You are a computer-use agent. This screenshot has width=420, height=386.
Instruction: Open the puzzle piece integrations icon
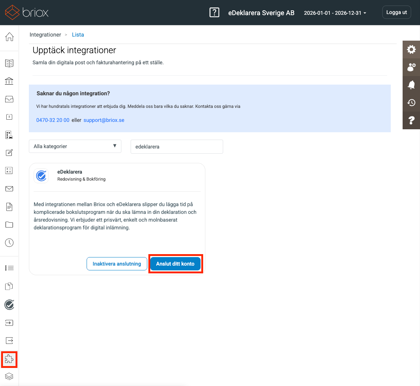[x=9, y=359]
